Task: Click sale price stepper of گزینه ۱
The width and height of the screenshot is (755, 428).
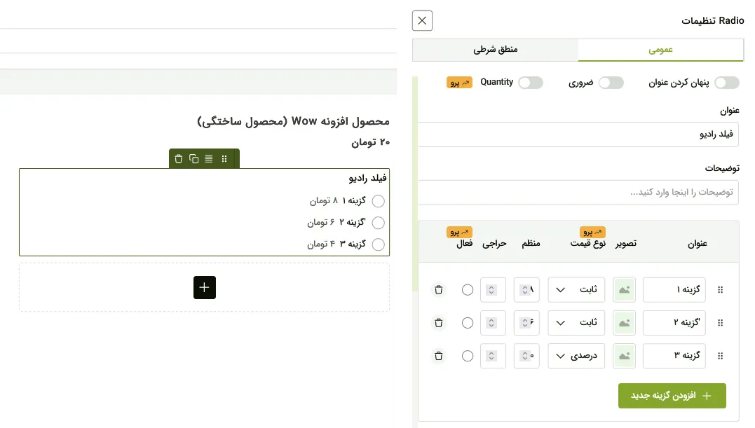Action: click(491, 290)
